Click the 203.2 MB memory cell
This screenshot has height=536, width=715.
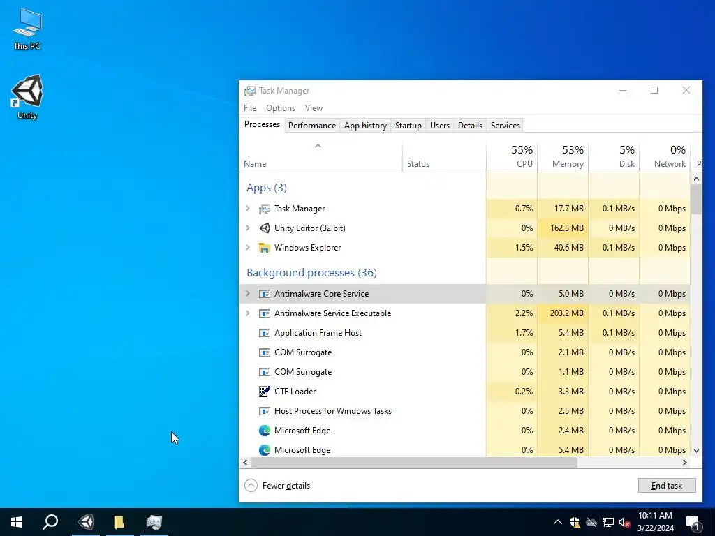[563, 313]
